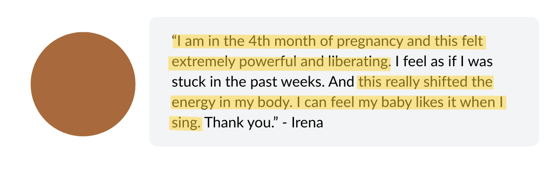The height and width of the screenshot is (169, 553).
Task: Click the highlighted word "sing."
Action: [x=186, y=124]
